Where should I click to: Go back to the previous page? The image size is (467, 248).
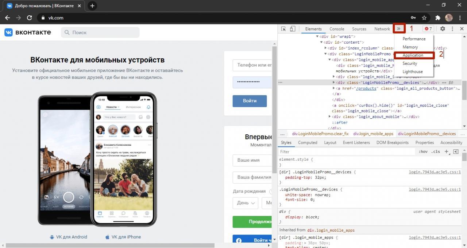click(x=7, y=17)
